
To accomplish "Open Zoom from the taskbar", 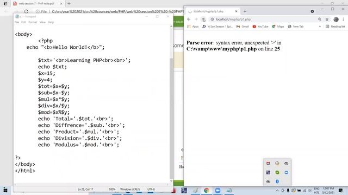I will pos(217,191).
